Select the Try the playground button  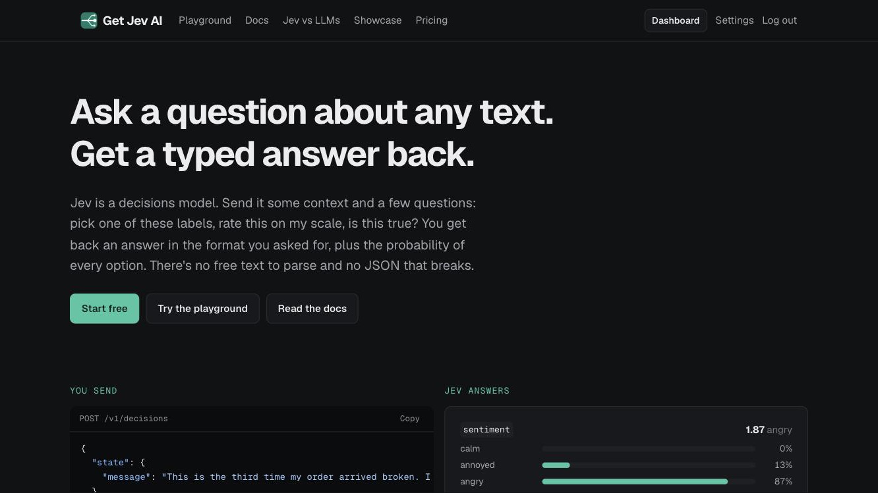point(202,309)
